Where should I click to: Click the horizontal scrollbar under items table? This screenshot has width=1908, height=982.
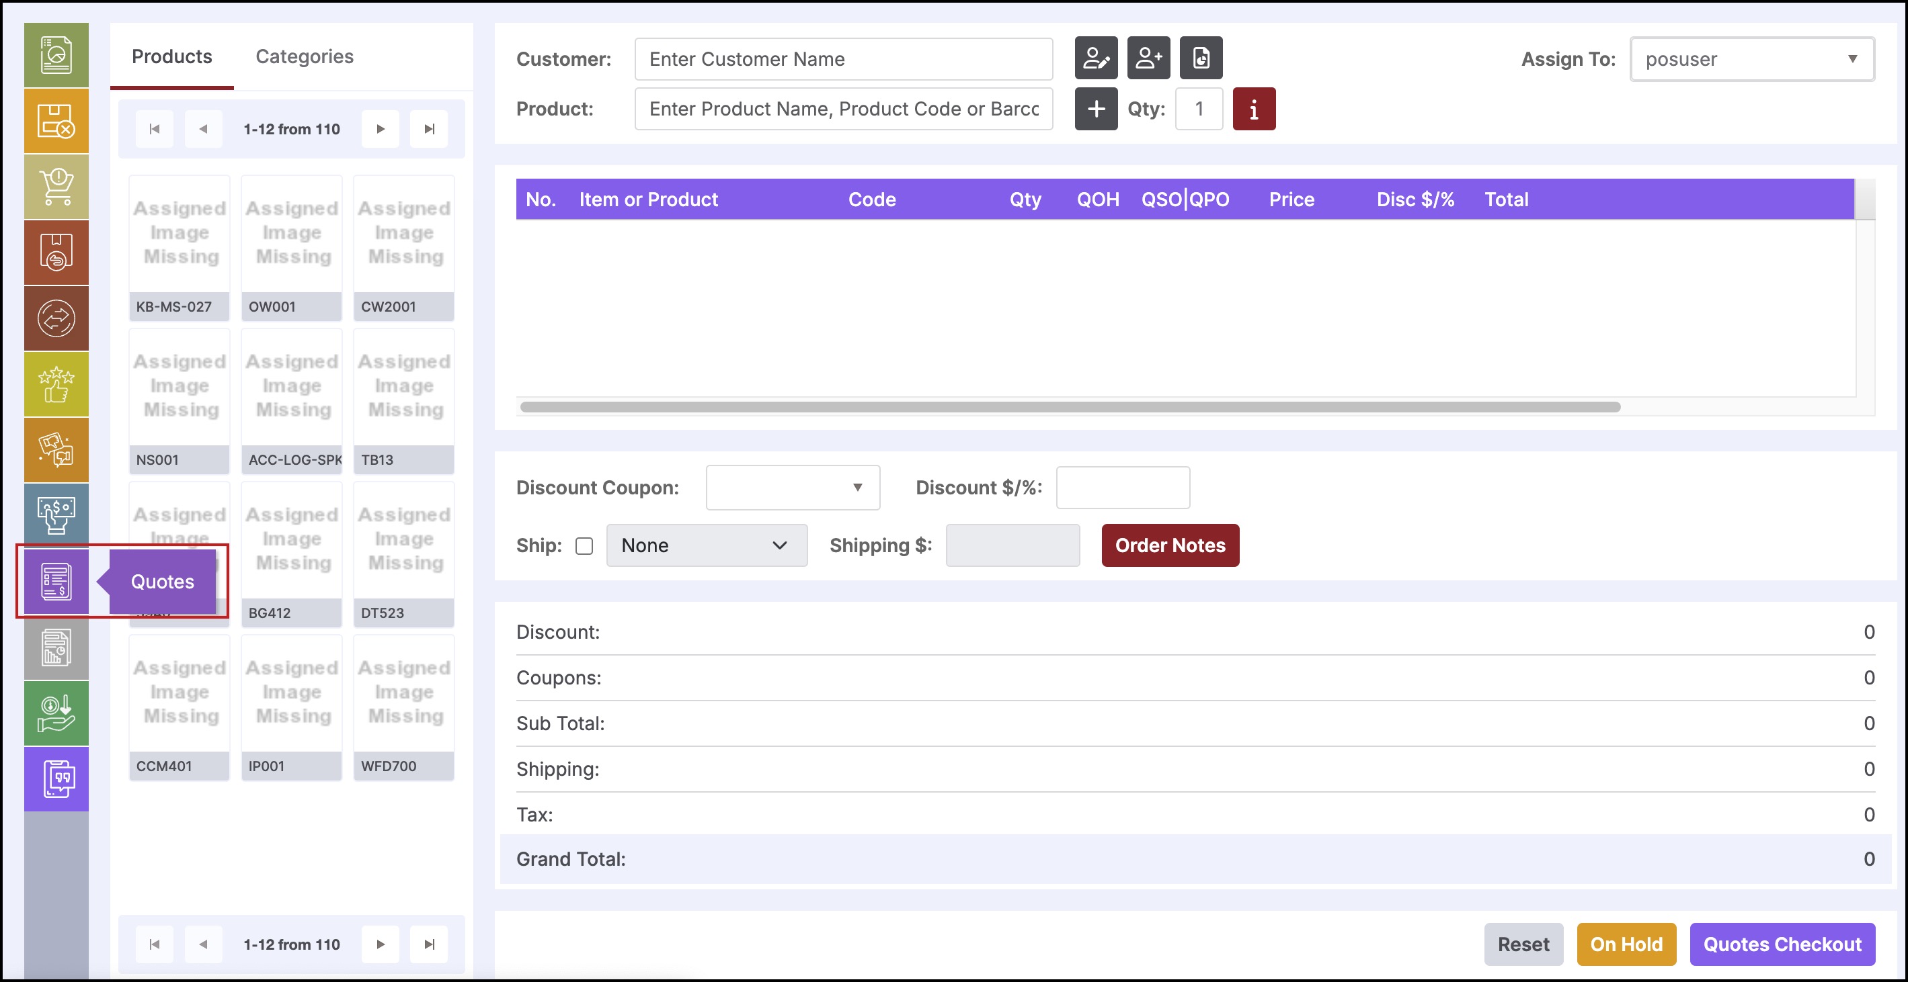(1070, 407)
